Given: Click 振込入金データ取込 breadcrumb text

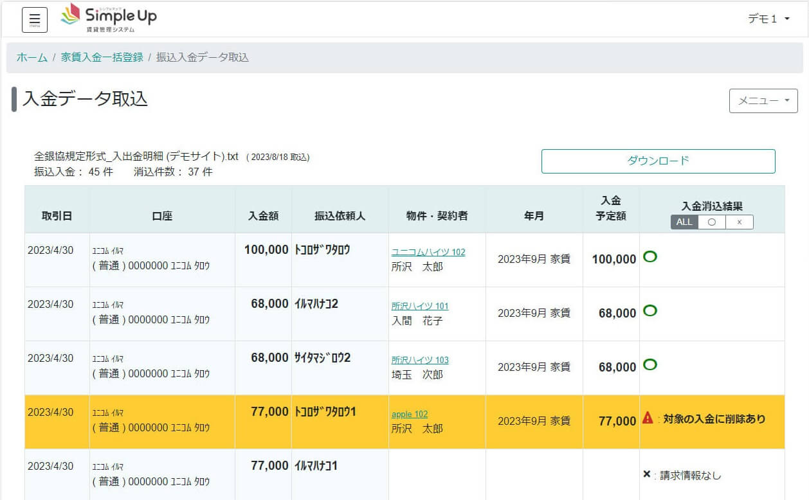Looking at the screenshot, I should 203,57.
